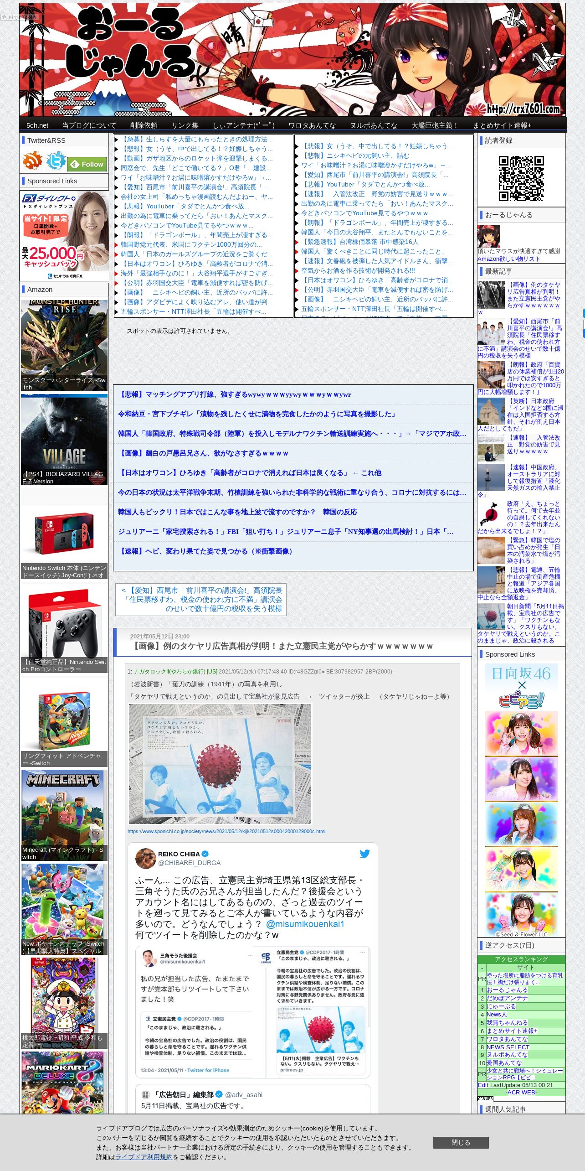Open 韓国人もビックリ headline link
Viewport: 585px width, 1171px height.
coord(237,512)
